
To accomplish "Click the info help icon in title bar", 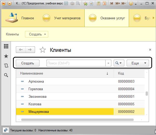I will (x=131, y=4).
